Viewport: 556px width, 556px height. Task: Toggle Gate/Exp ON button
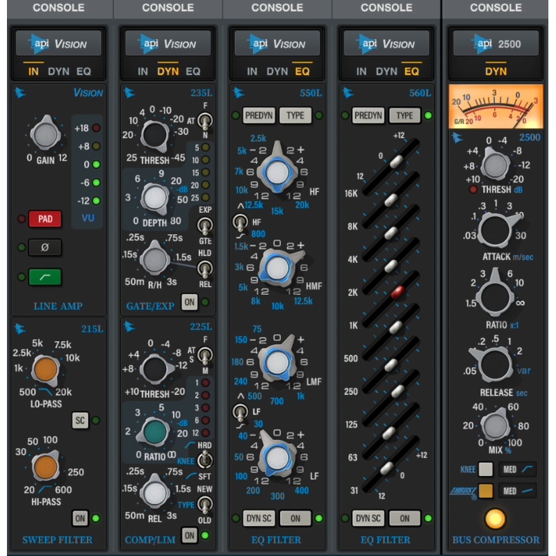[x=189, y=302]
